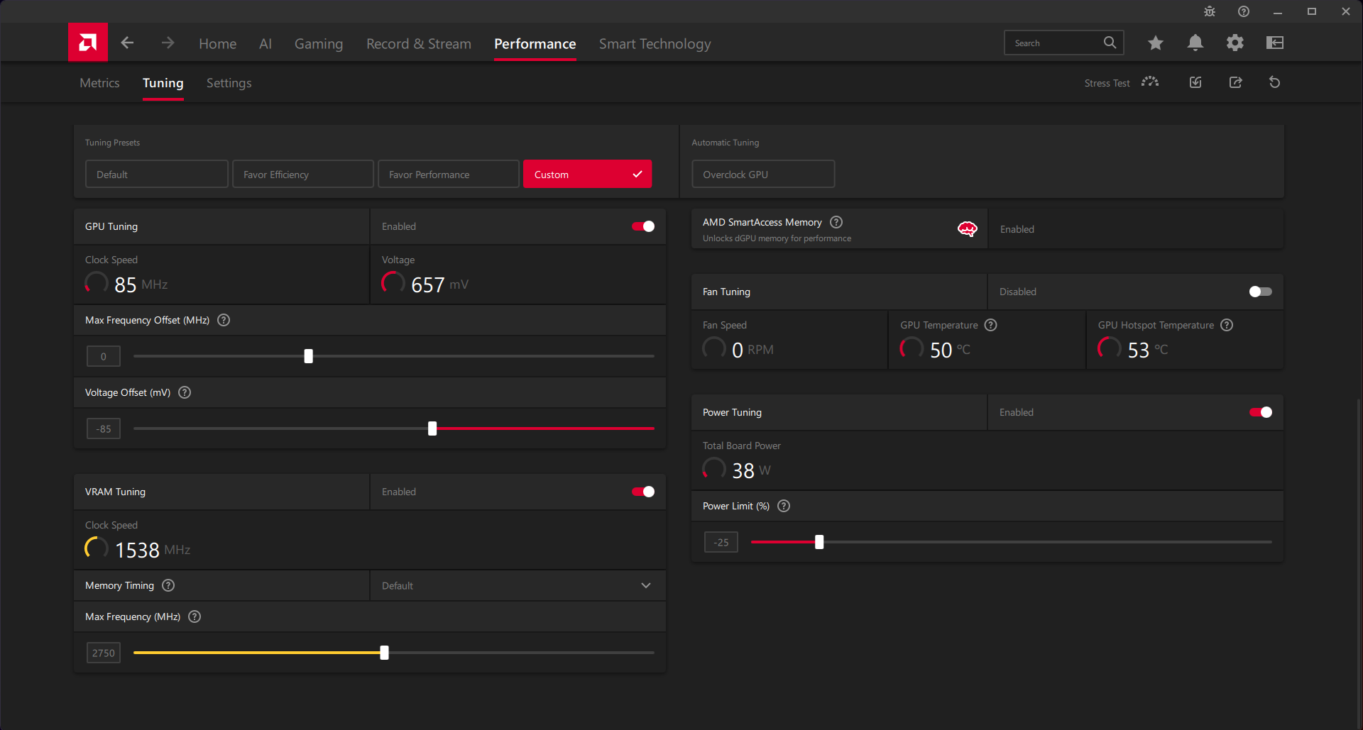Click the '38 W' board power reading
This screenshot has width=1363, height=730.
[751, 470]
